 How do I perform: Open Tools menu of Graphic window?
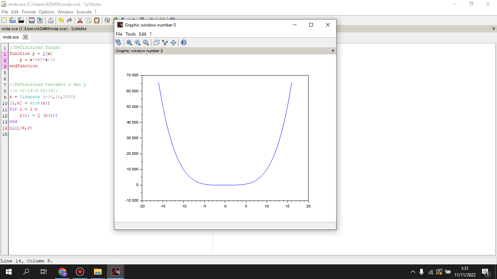[131, 34]
